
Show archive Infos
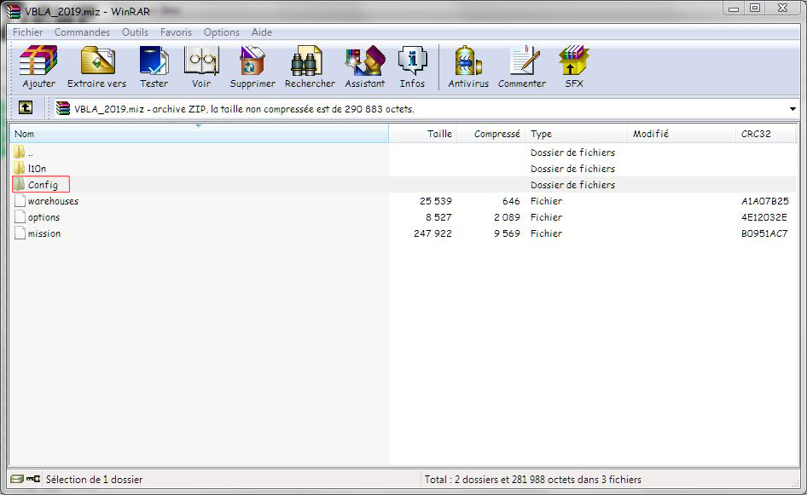(412, 66)
